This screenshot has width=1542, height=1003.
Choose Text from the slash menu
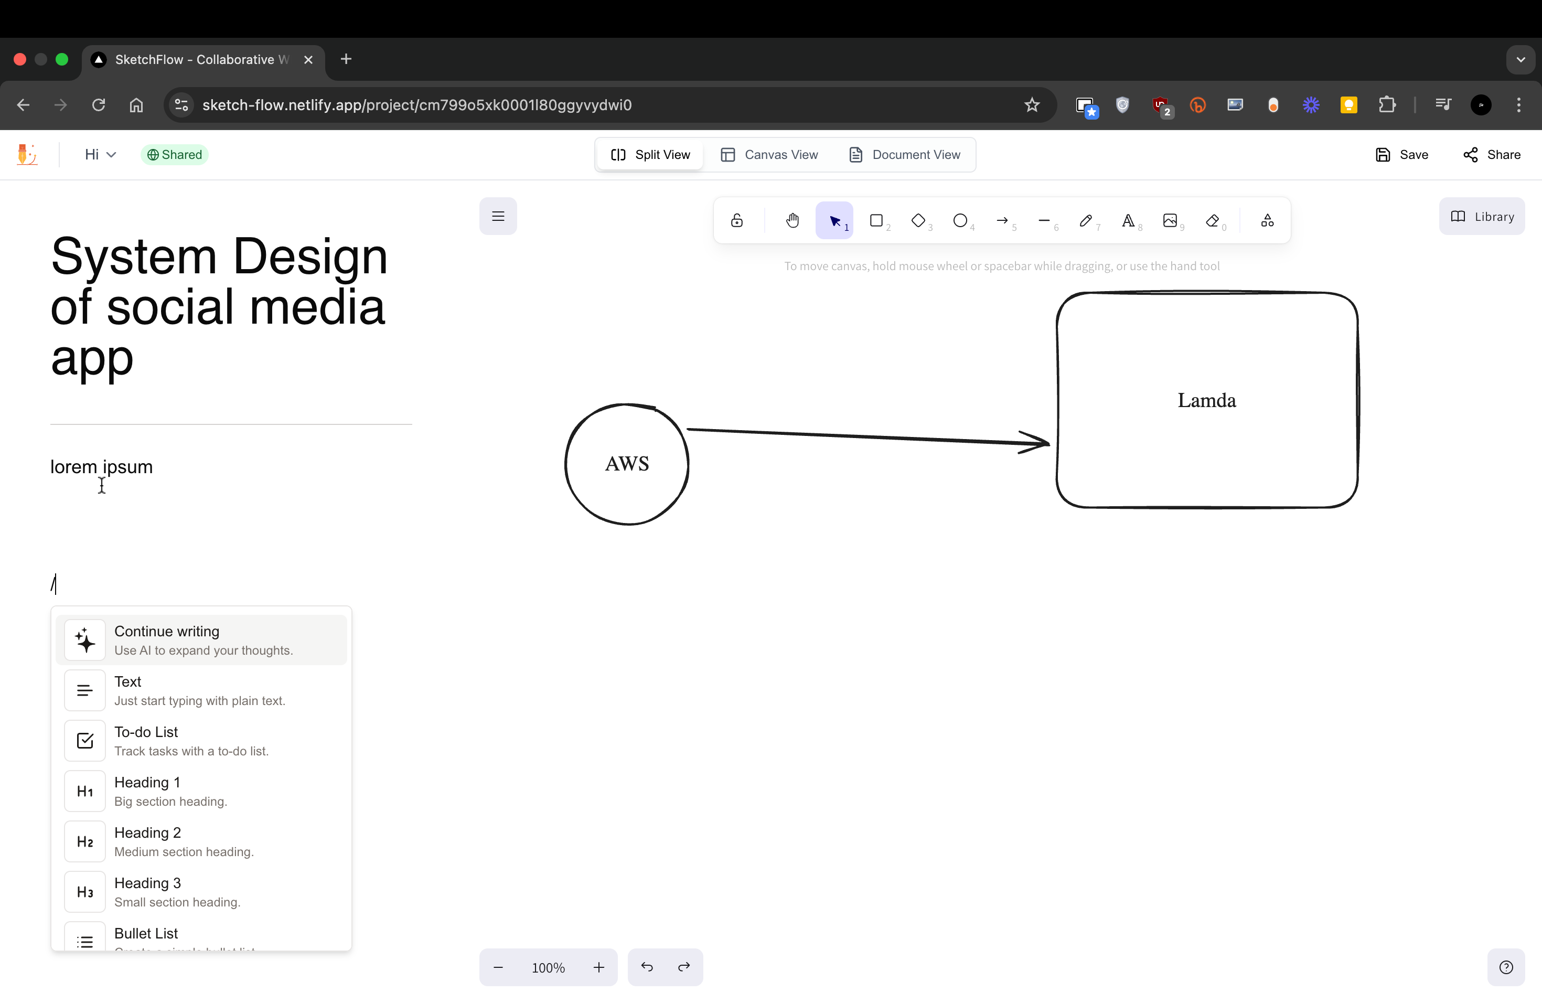[x=201, y=691]
